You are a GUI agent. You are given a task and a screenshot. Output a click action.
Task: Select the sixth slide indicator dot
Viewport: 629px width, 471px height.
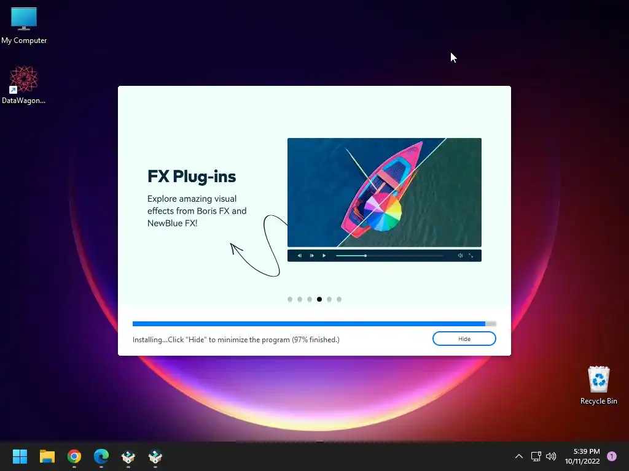[339, 299]
